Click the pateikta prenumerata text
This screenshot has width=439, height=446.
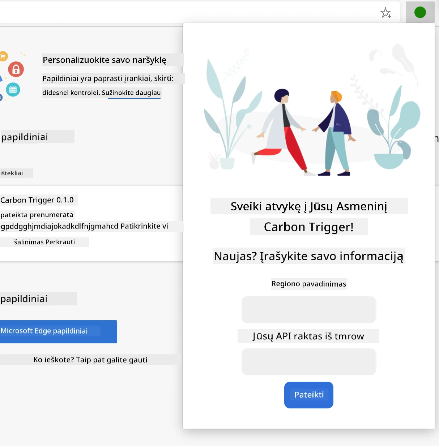tap(37, 215)
